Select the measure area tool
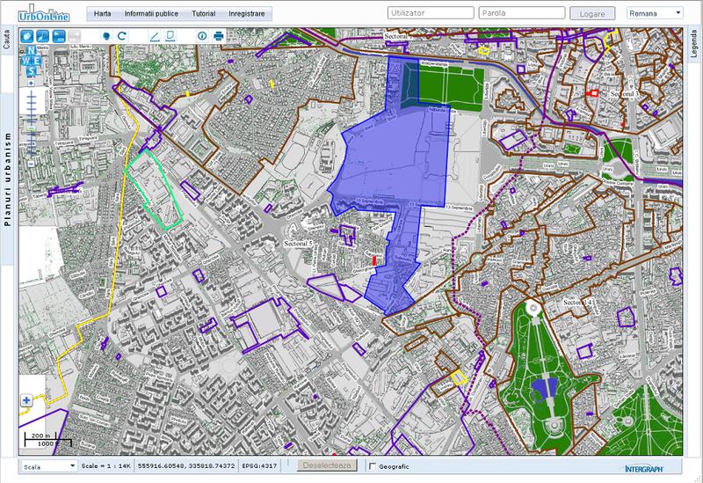 click(x=170, y=36)
